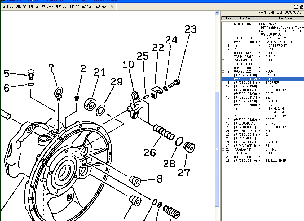Tick checkbox for item 27 PLUG 708-2L-24131
Viewport: 304px width, 221px height.
click(x=223, y=153)
